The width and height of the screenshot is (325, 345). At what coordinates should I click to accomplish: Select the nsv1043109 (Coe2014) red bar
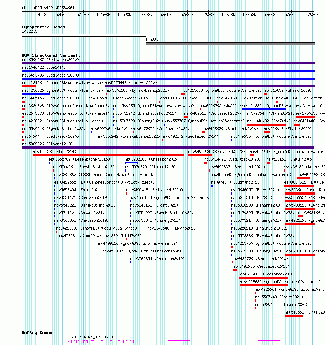click(x=108, y=155)
